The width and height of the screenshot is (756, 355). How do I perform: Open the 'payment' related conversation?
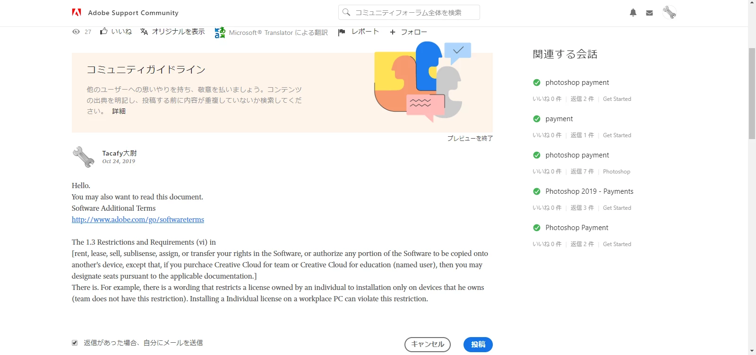click(x=559, y=119)
